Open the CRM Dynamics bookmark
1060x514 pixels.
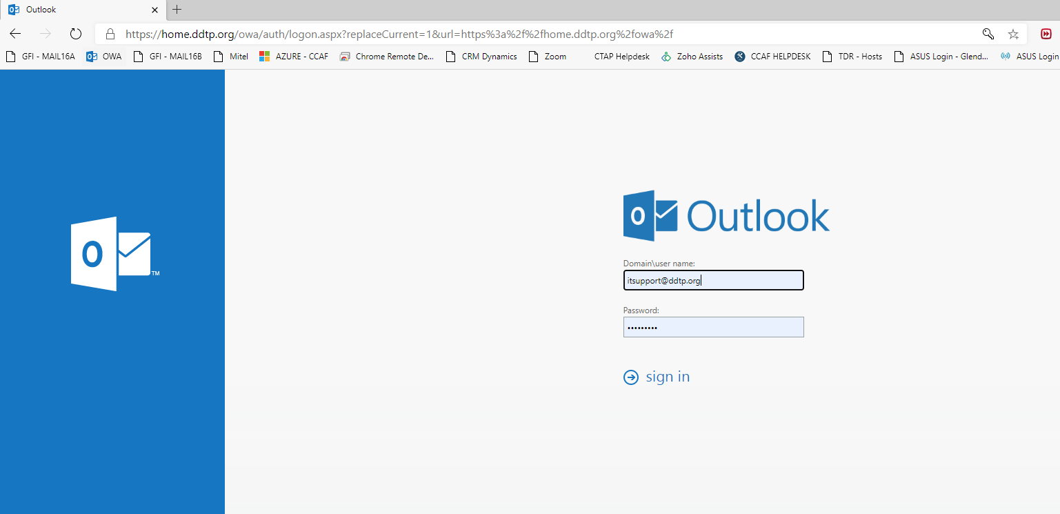[x=481, y=57]
